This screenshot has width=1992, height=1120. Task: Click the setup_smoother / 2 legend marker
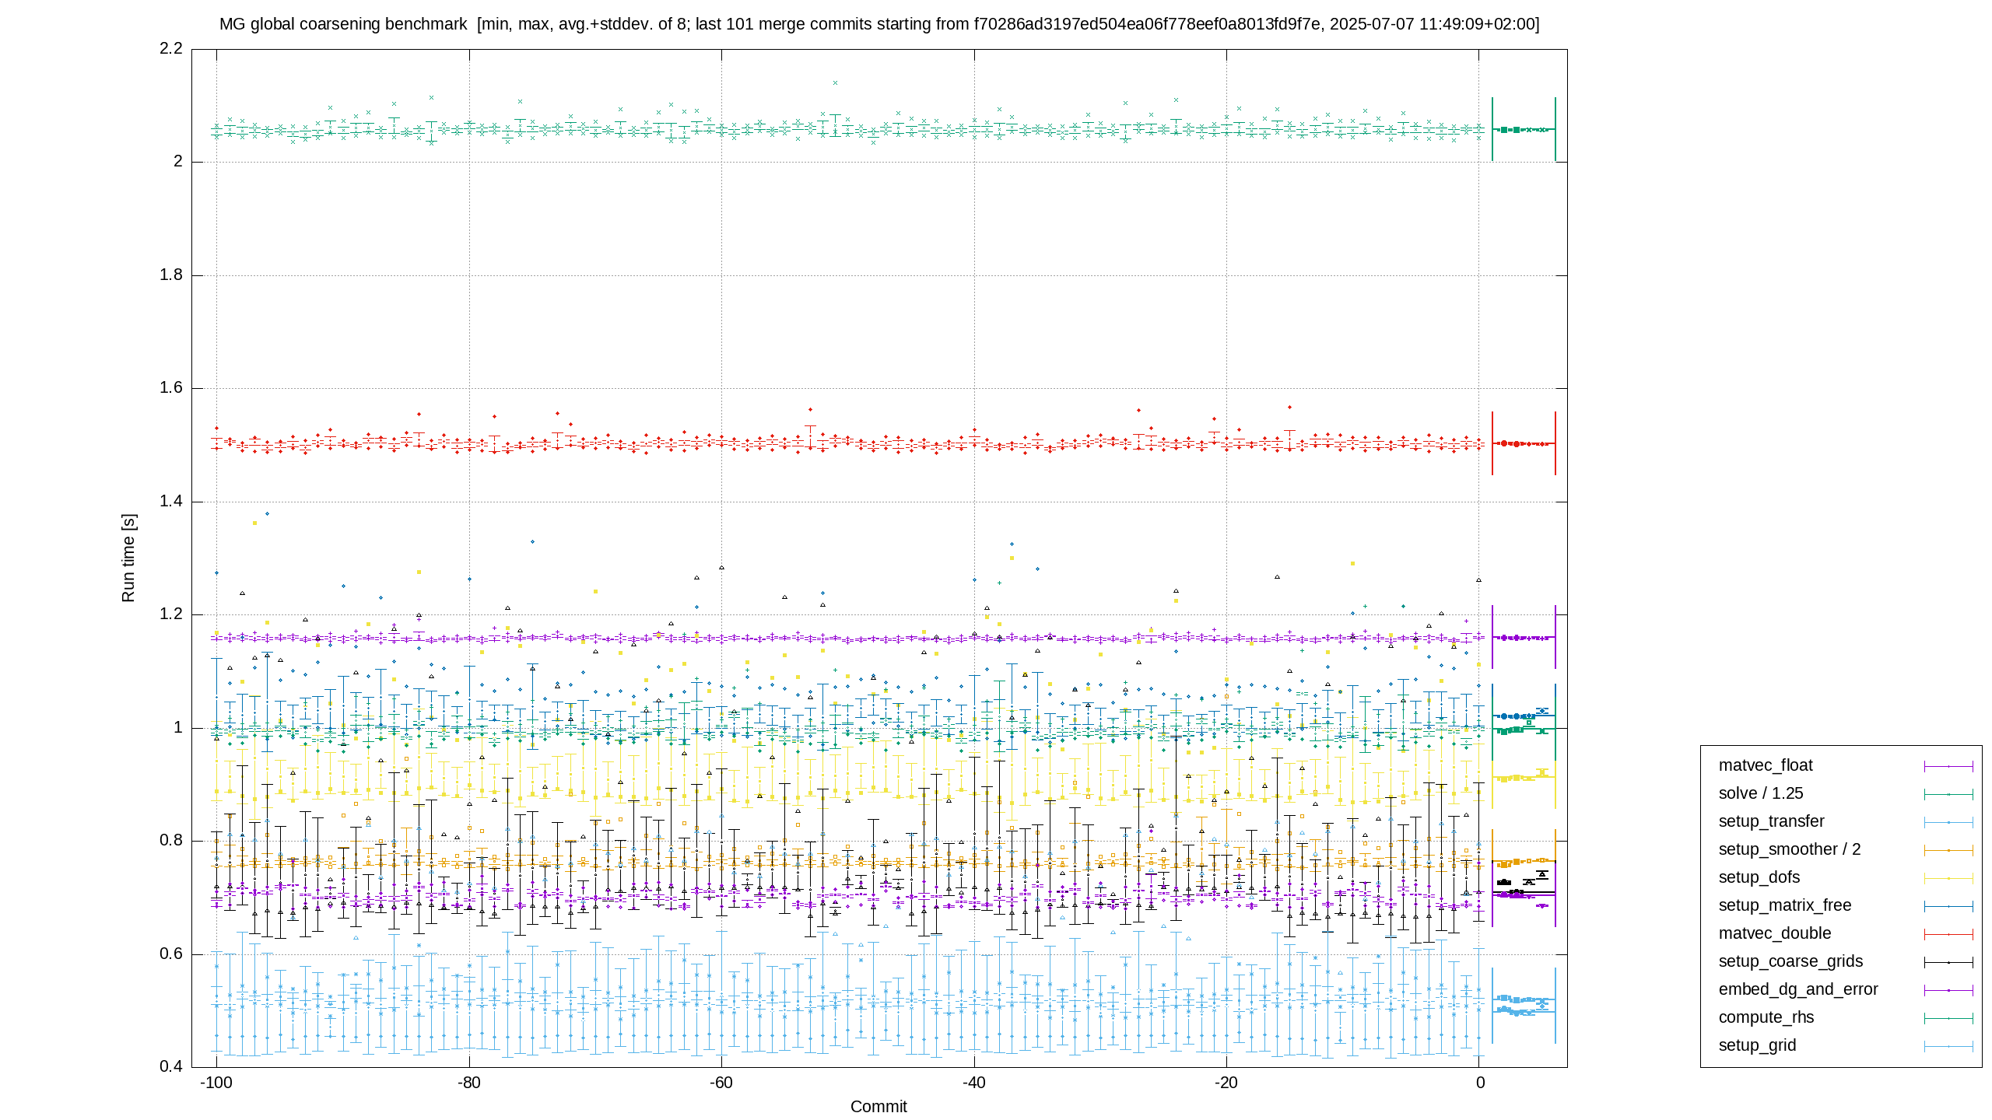(1948, 850)
